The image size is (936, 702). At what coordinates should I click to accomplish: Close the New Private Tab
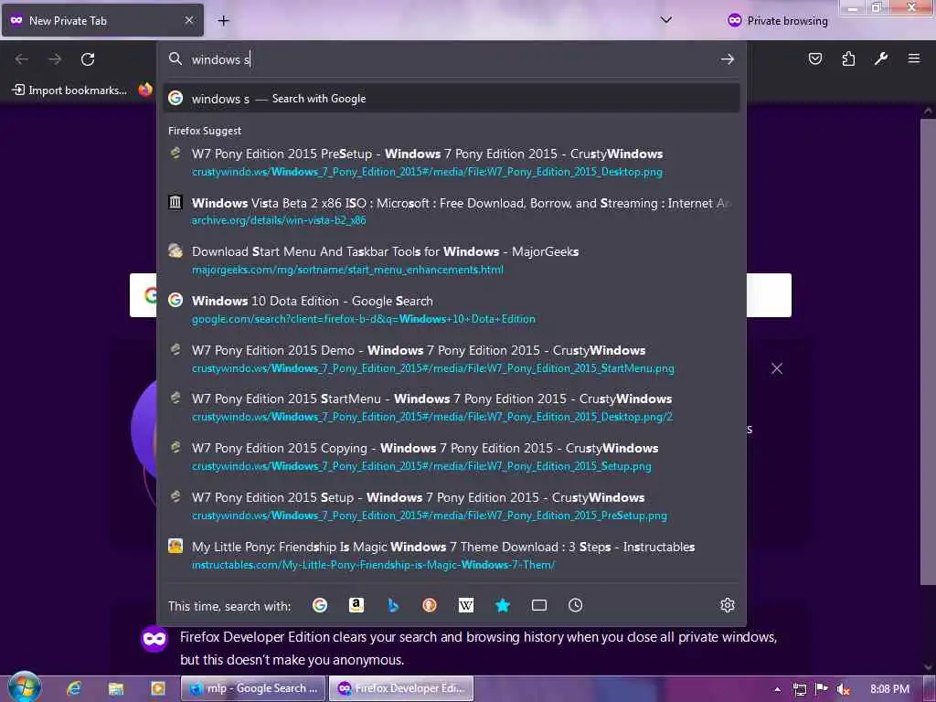(189, 20)
